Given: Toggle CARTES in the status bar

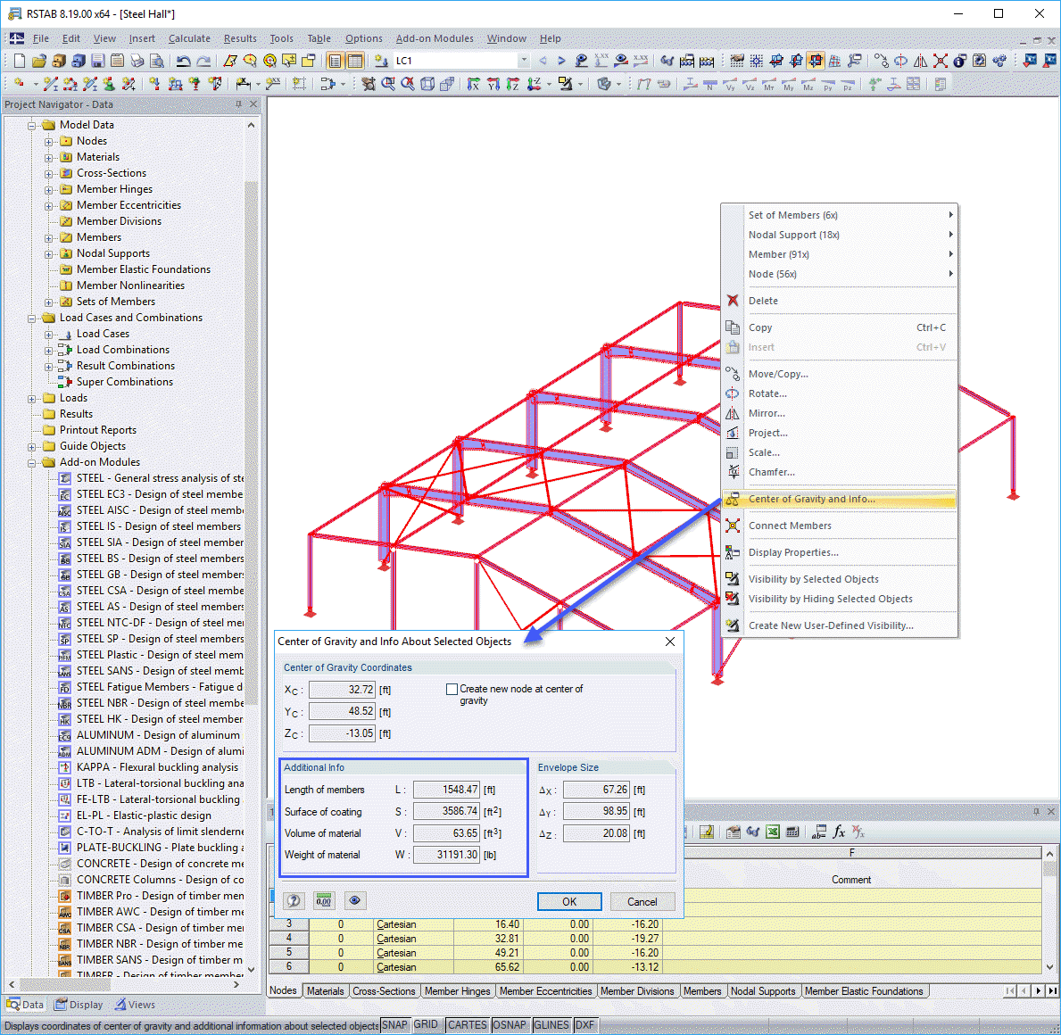Looking at the screenshot, I should pos(467,1025).
